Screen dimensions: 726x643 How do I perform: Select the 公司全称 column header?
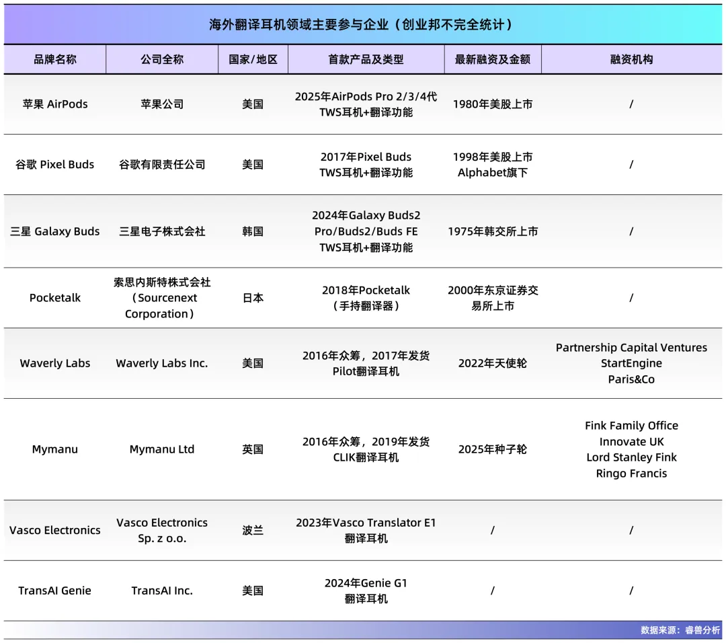[x=162, y=59]
